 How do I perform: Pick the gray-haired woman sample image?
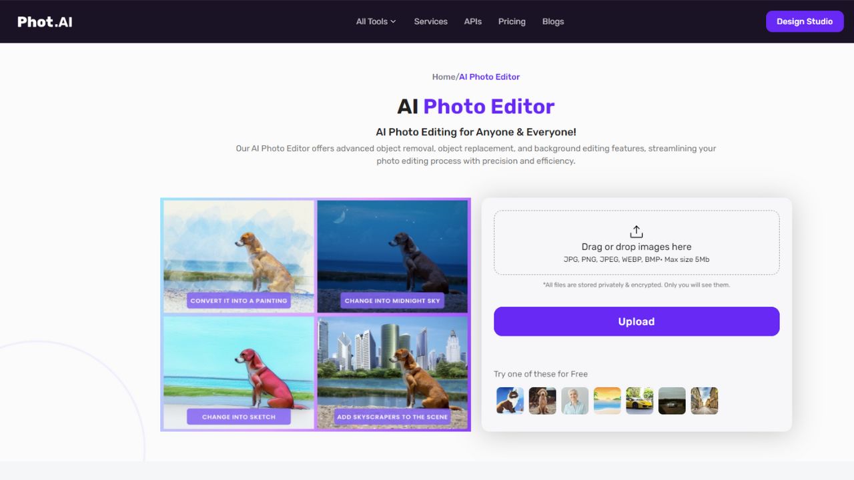coord(575,401)
